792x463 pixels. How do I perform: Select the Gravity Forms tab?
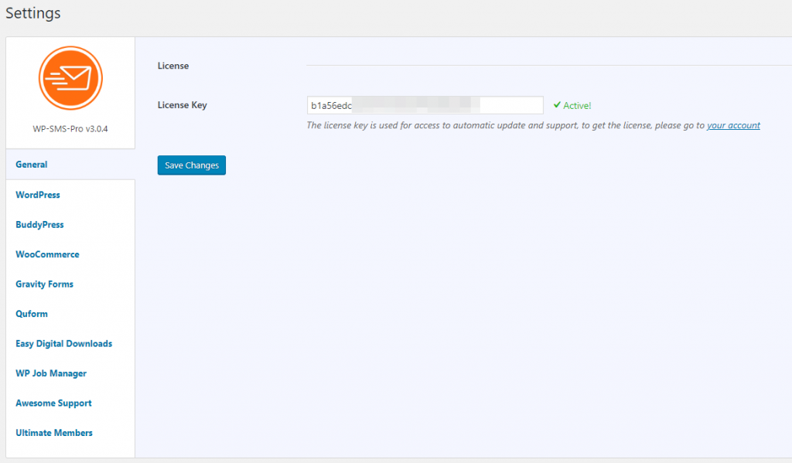44,284
